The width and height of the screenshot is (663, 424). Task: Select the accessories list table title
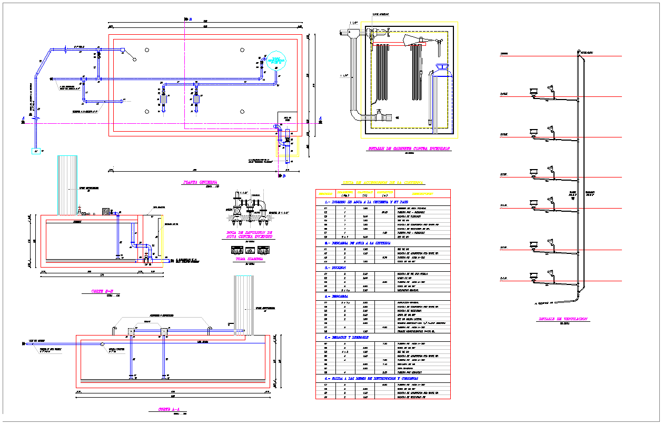(382, 182)
